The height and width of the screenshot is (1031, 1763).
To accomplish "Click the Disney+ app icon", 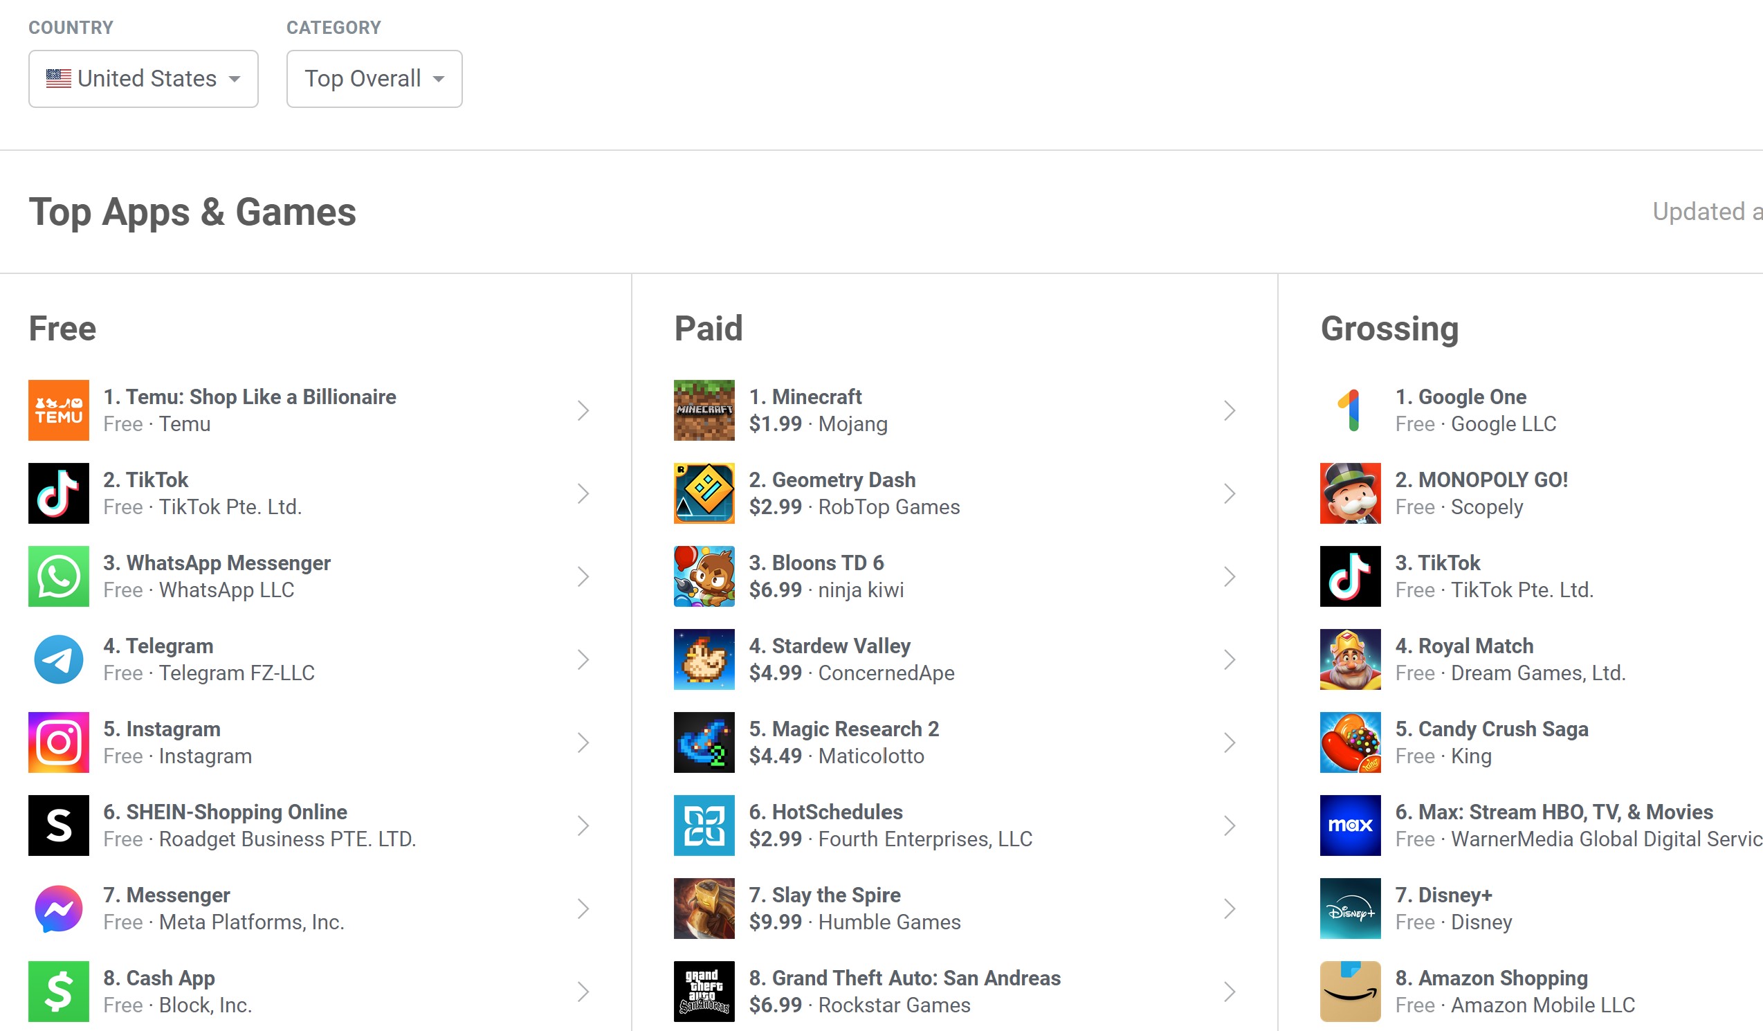I will 1349,909.
